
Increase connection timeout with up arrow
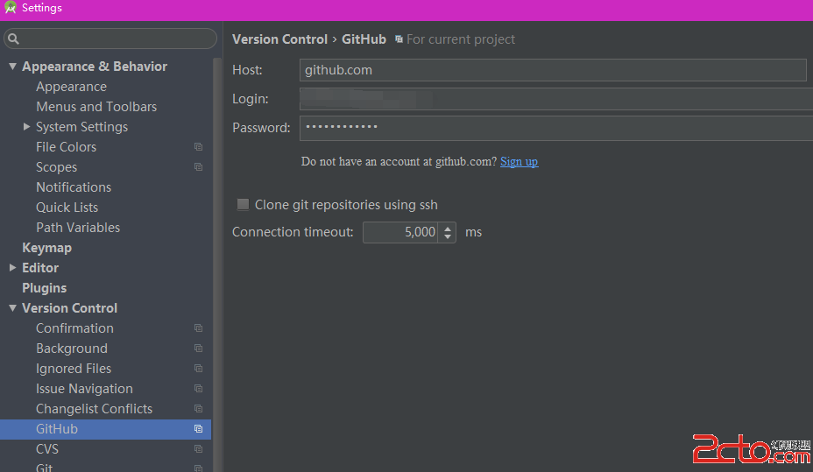[x=448, y=228]
